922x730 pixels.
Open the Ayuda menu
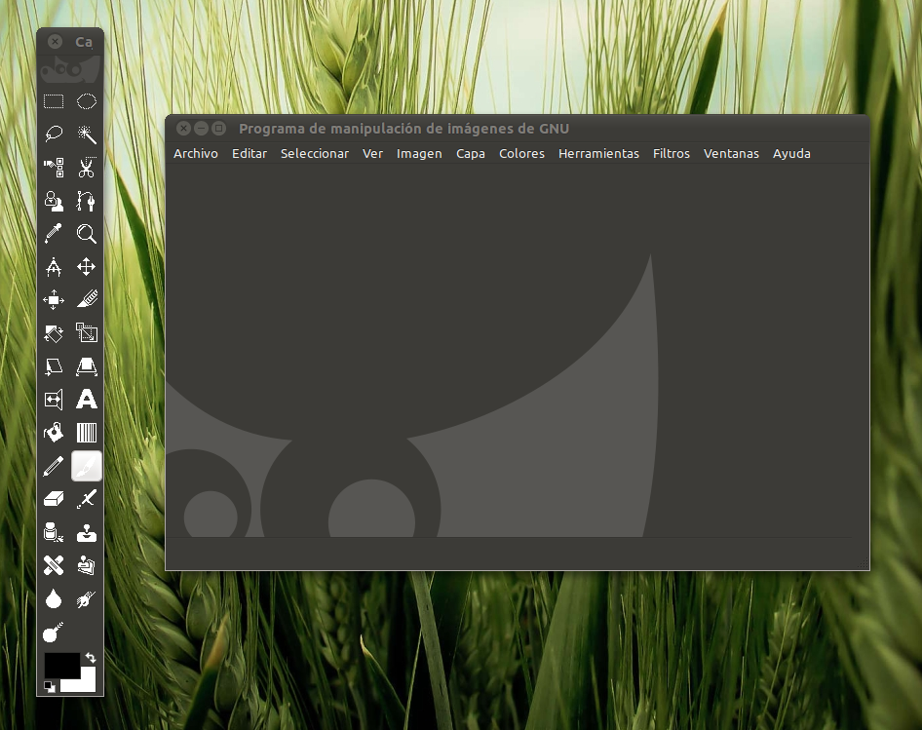[791, 154]
